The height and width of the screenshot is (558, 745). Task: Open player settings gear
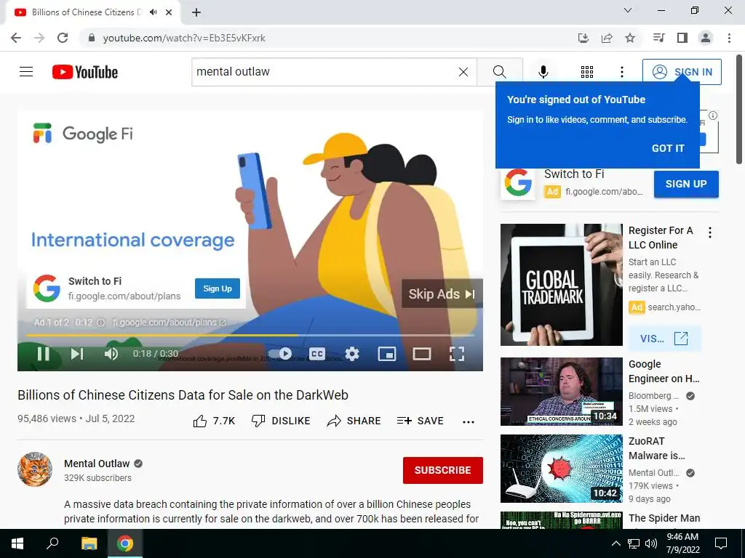pyautogui.click(x=352, y=354)
